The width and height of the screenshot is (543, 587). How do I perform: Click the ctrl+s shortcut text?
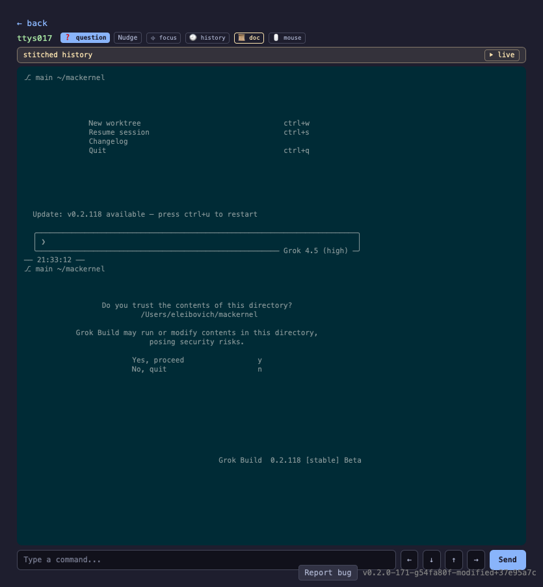tap(297, 132)
